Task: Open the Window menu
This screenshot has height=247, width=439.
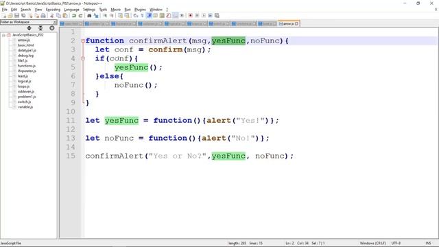Action: [156, 10]
